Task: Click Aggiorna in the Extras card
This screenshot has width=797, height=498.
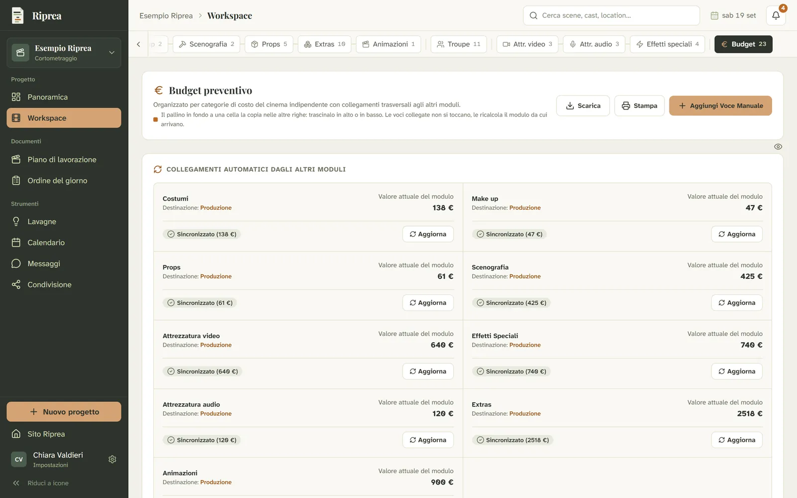Action: pyautogui.click(x=737, y=440)
